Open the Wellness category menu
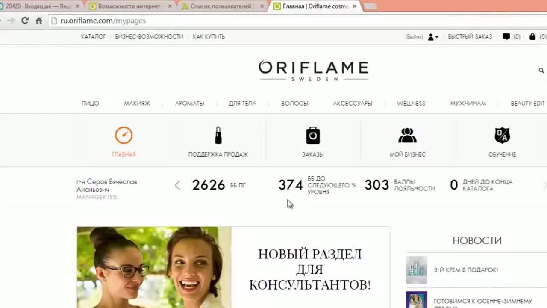The image size is (547, 308). [x=411, y=103]
